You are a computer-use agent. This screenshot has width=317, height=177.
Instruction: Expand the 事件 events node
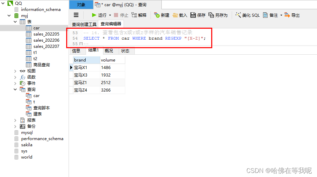click(x=15, y=83)
